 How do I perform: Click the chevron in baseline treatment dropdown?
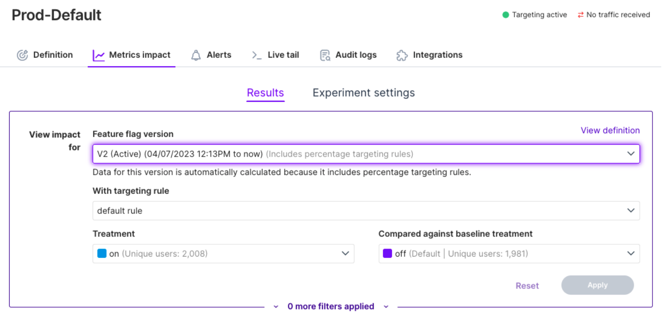point(631,253)
